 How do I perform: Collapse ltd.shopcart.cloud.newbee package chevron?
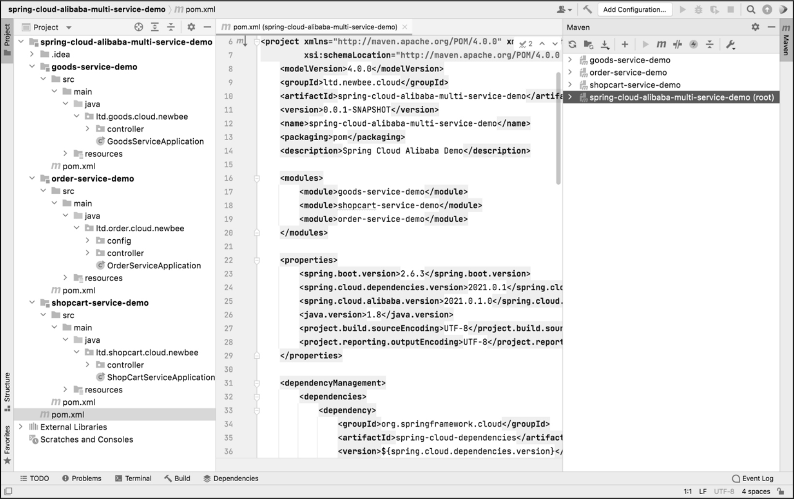click(x=76, y=352)
